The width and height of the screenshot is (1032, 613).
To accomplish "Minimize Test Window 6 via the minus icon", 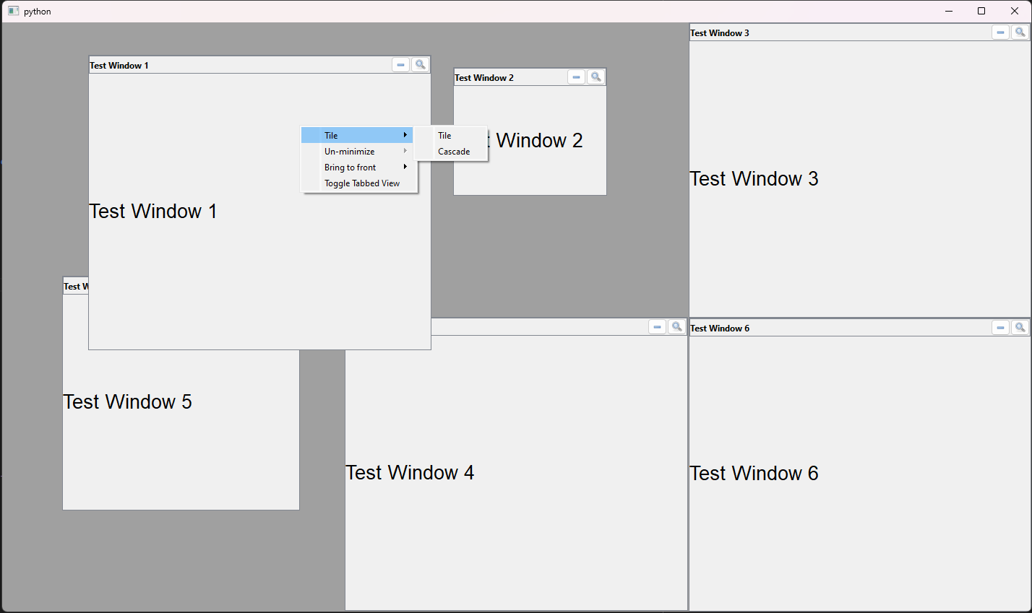I will click(1000, 328).
